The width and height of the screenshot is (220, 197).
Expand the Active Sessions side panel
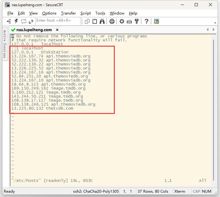click(5, 44)
